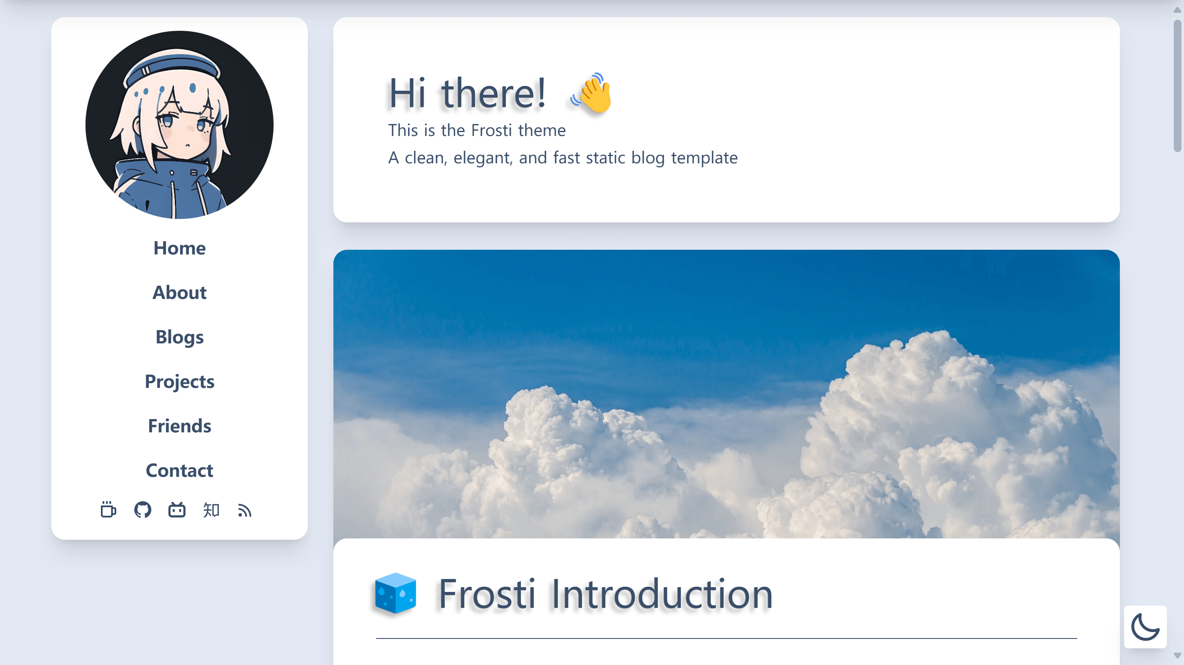This screenshot has width=1184, height=665.
Task: Click the waving hand emoji
Action: 592,93
